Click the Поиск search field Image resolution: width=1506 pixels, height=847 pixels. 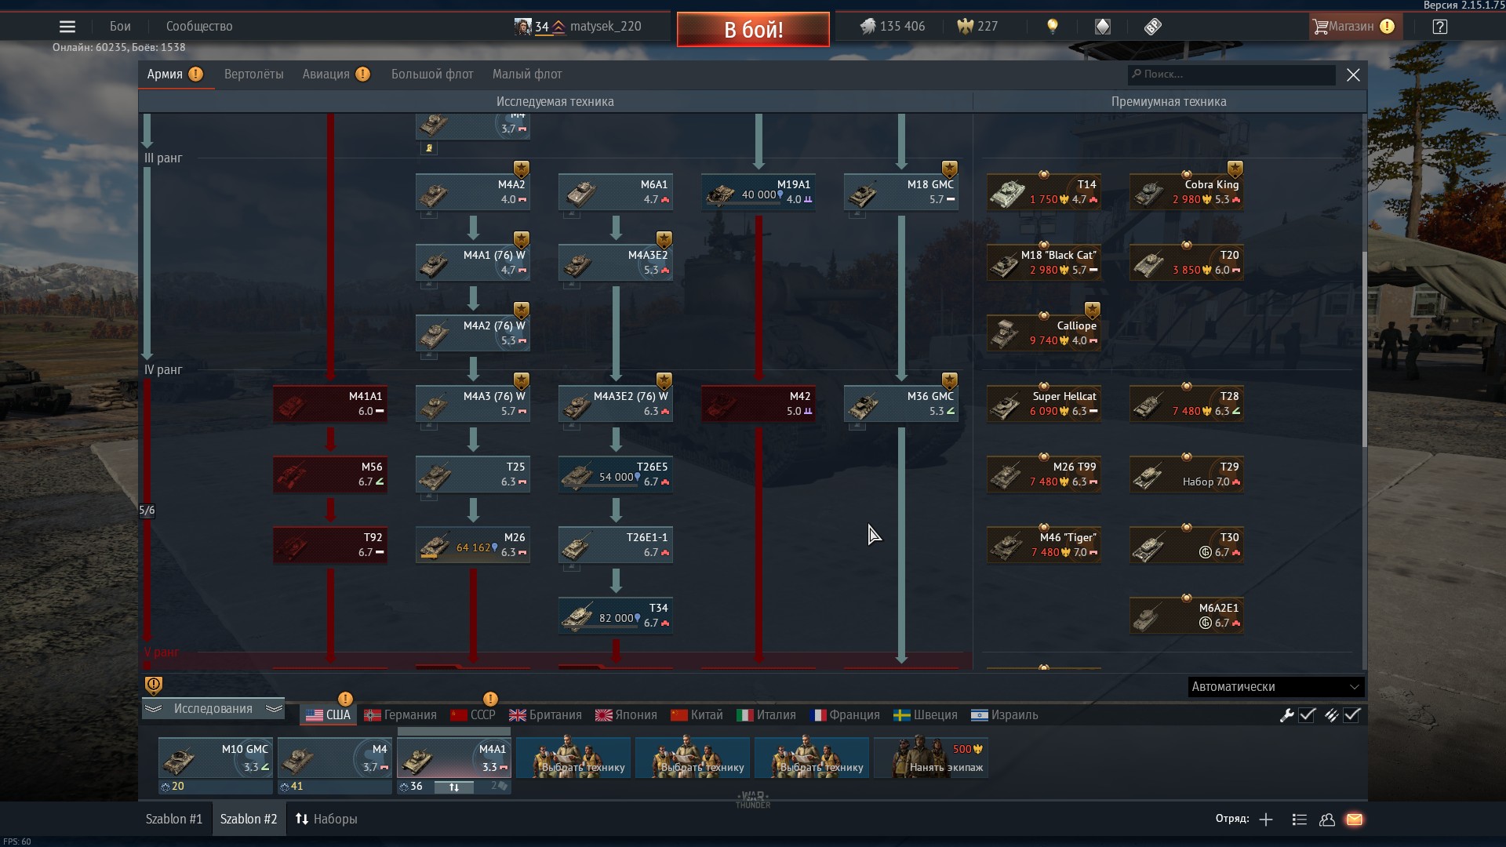[1231, 75]
